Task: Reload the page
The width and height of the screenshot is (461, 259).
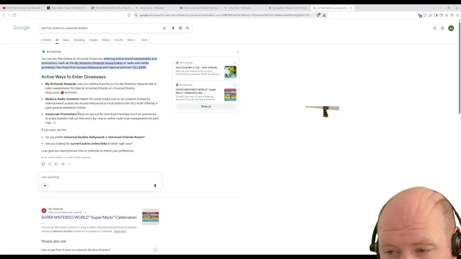Action: coord(14,15)
